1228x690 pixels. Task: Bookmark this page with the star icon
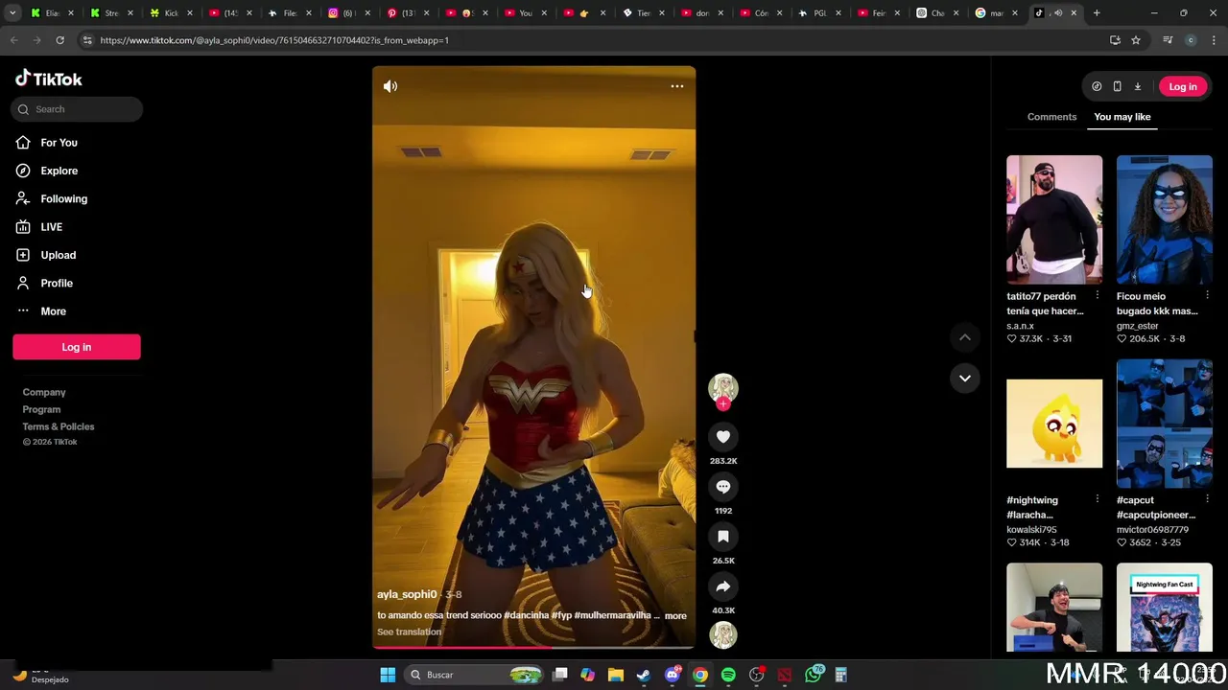(x=1136, y=40)
